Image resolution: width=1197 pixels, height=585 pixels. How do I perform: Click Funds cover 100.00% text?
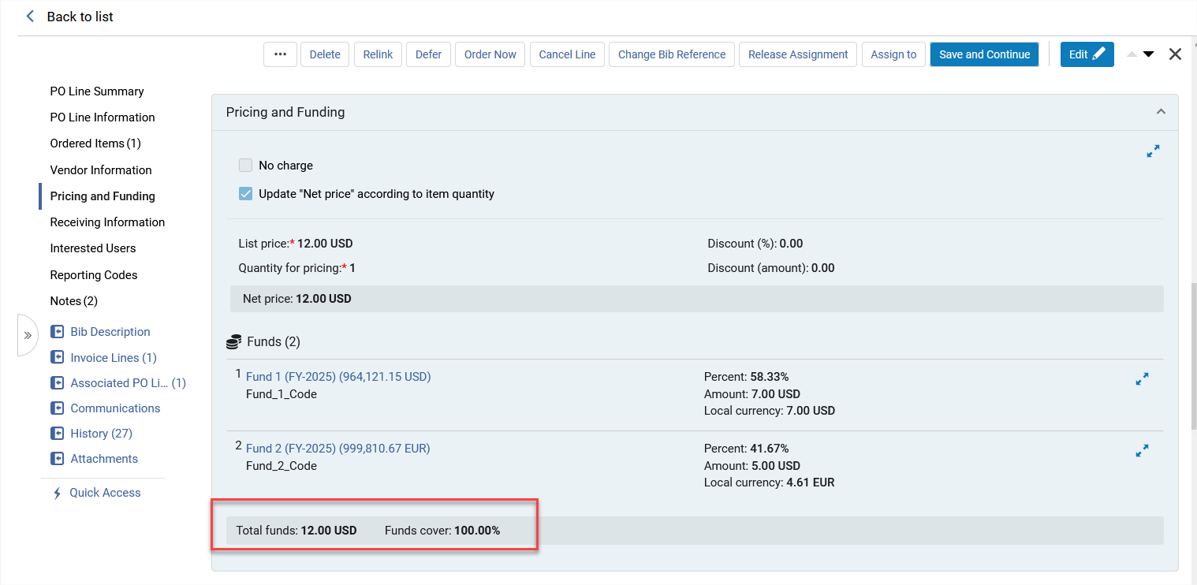coord(442,531)
